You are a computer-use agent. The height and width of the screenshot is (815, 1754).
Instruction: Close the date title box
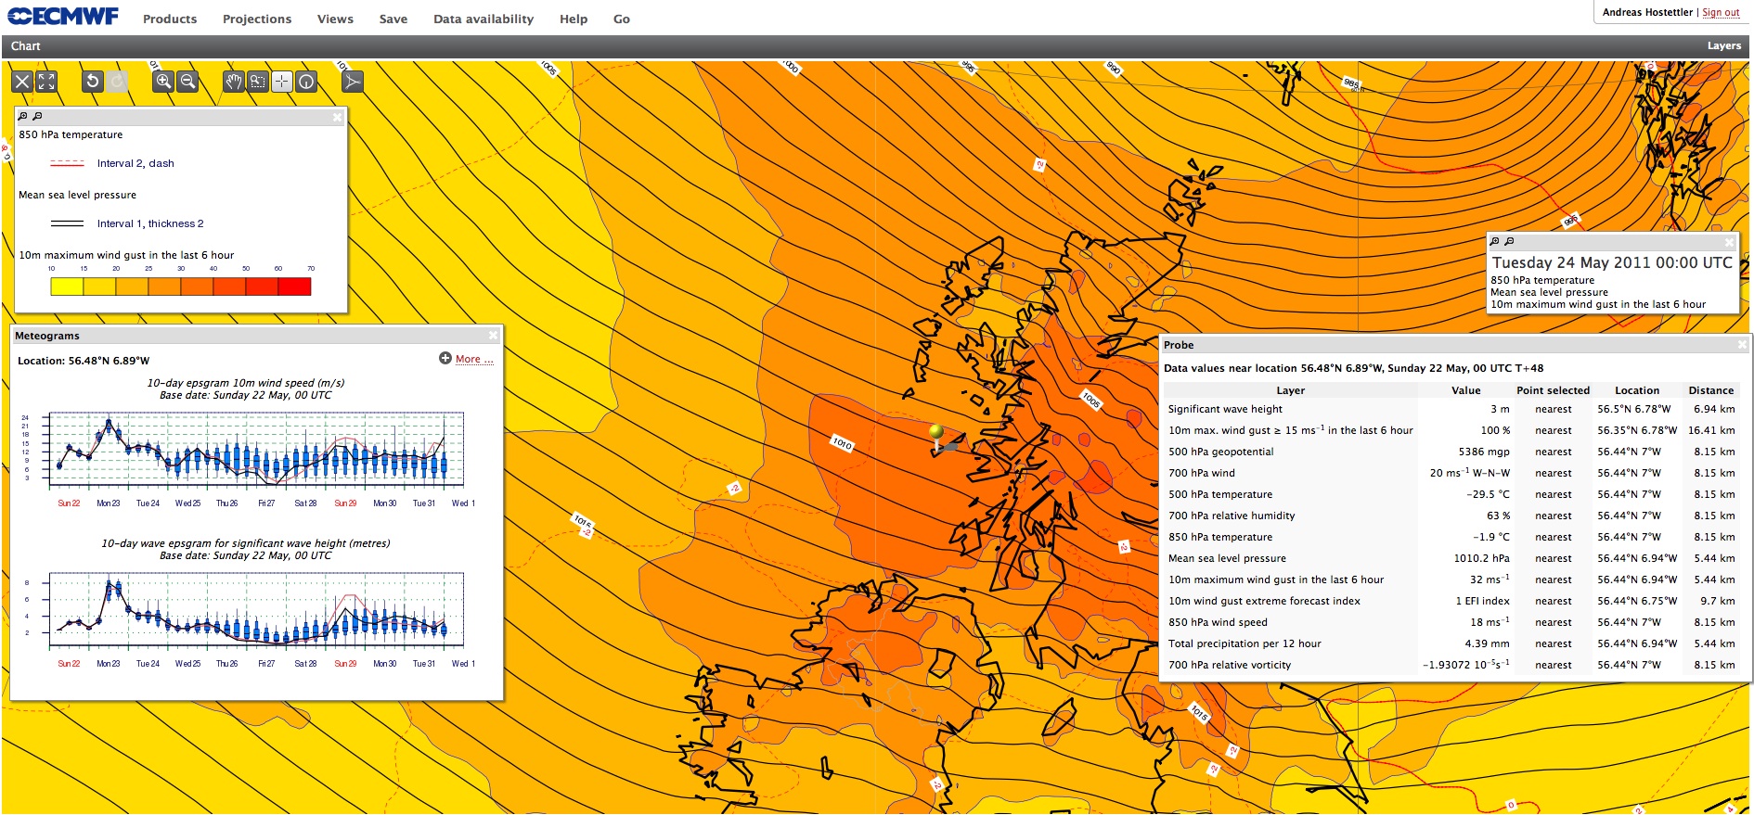click(1729, 242)
